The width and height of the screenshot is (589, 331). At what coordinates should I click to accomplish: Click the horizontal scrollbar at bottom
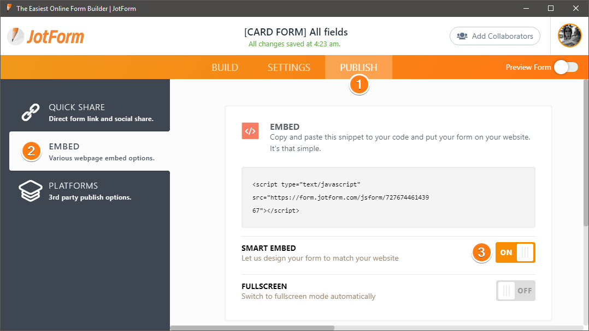[252, 328]
